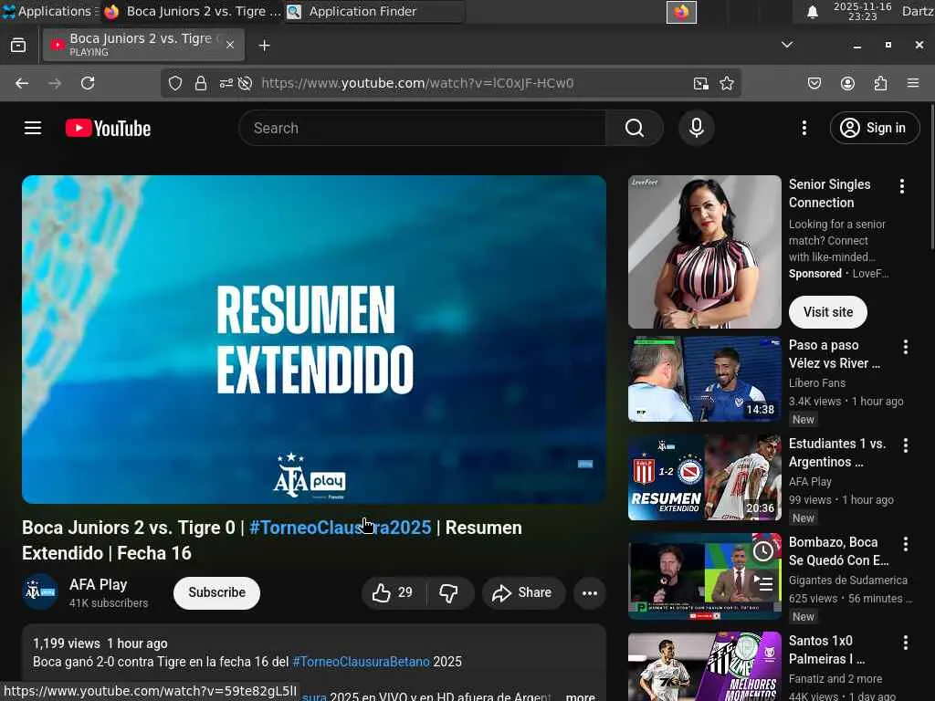Open the Gigantes de Sudamerica channel name
935x701 pixels.
point(847,581)
